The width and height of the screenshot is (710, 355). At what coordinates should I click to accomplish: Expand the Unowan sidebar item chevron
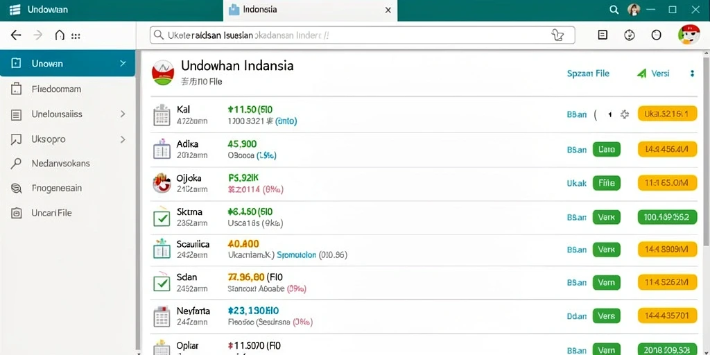coord(123,63)
